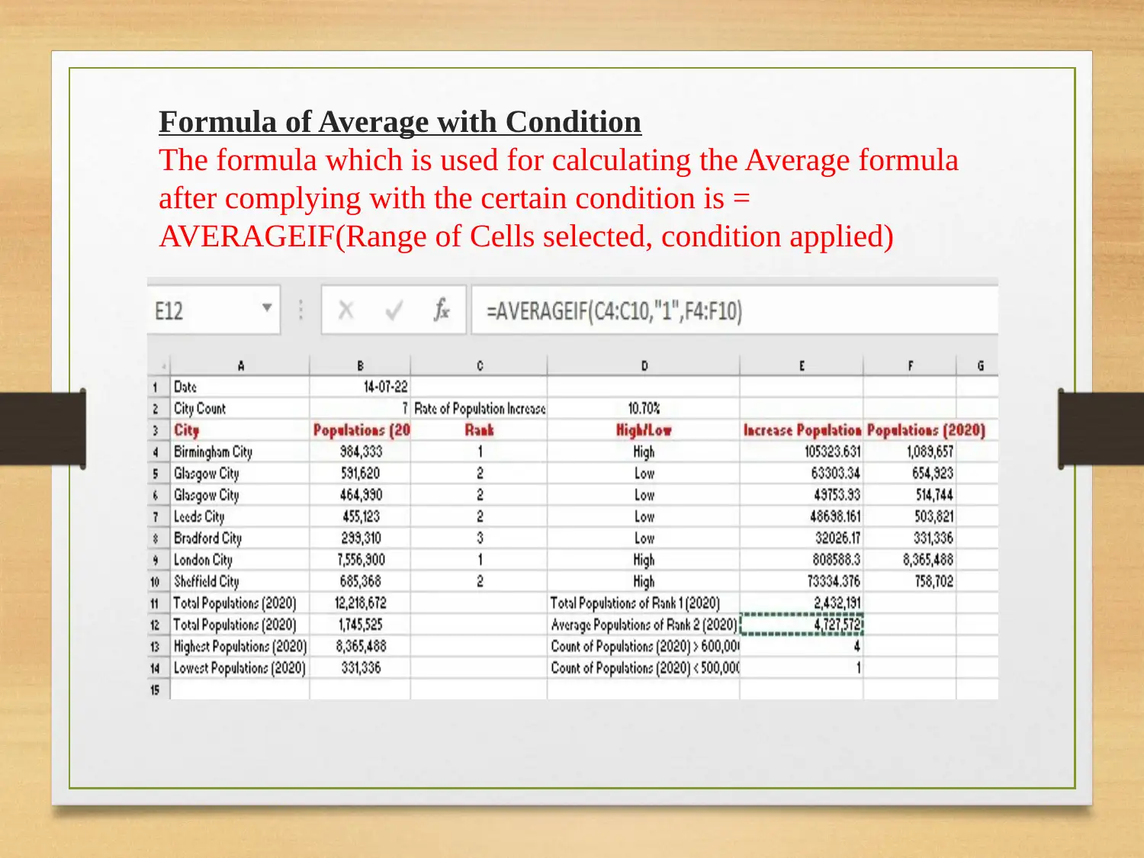Click increase value 808588.3

(x=802, y=560)
